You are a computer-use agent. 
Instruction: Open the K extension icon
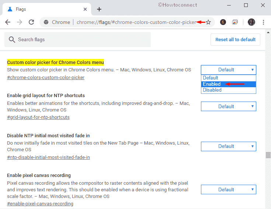[223, 22]
